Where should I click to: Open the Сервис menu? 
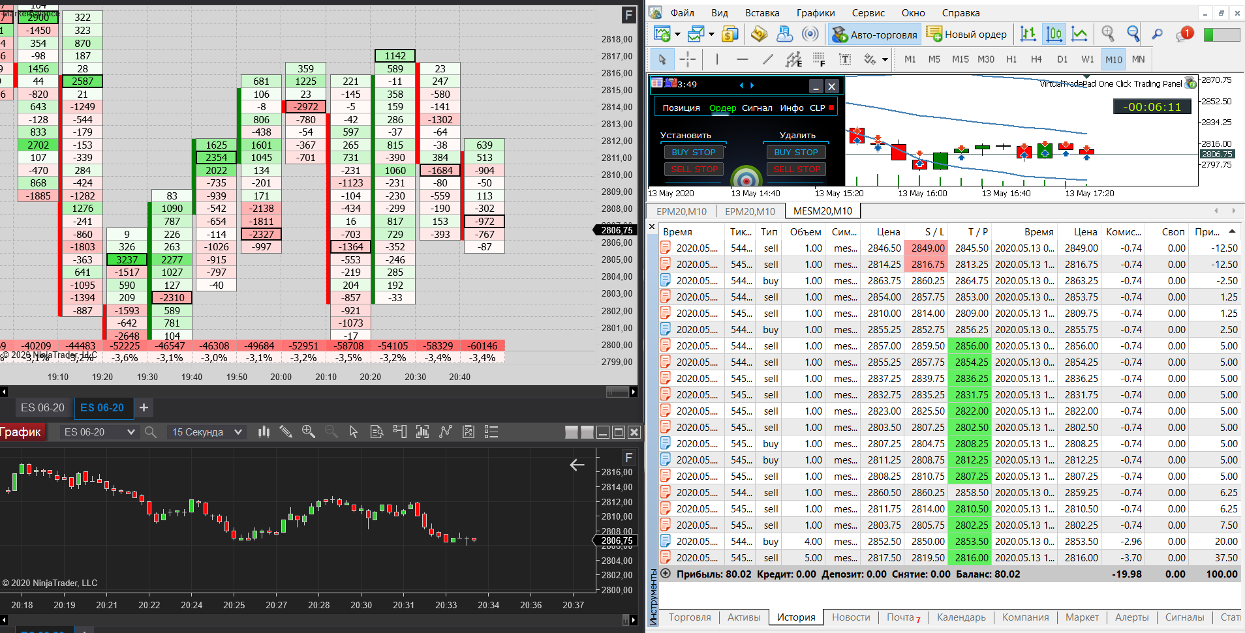tap(868, 13)
